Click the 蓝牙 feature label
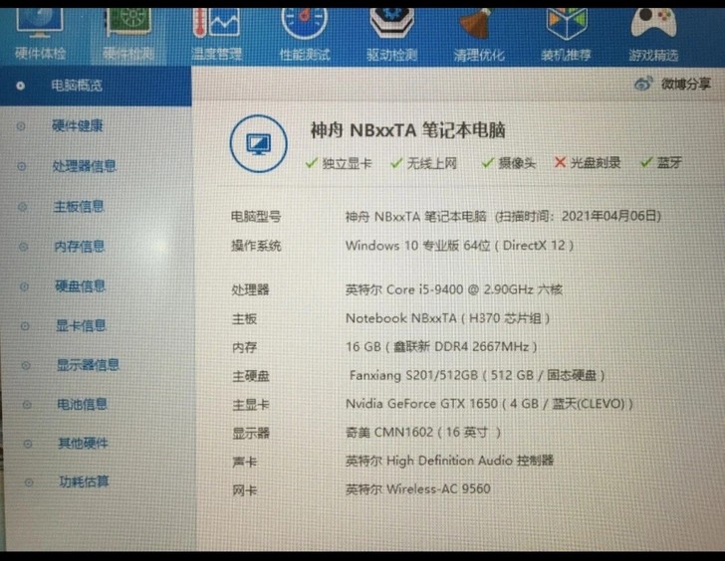 669,162
